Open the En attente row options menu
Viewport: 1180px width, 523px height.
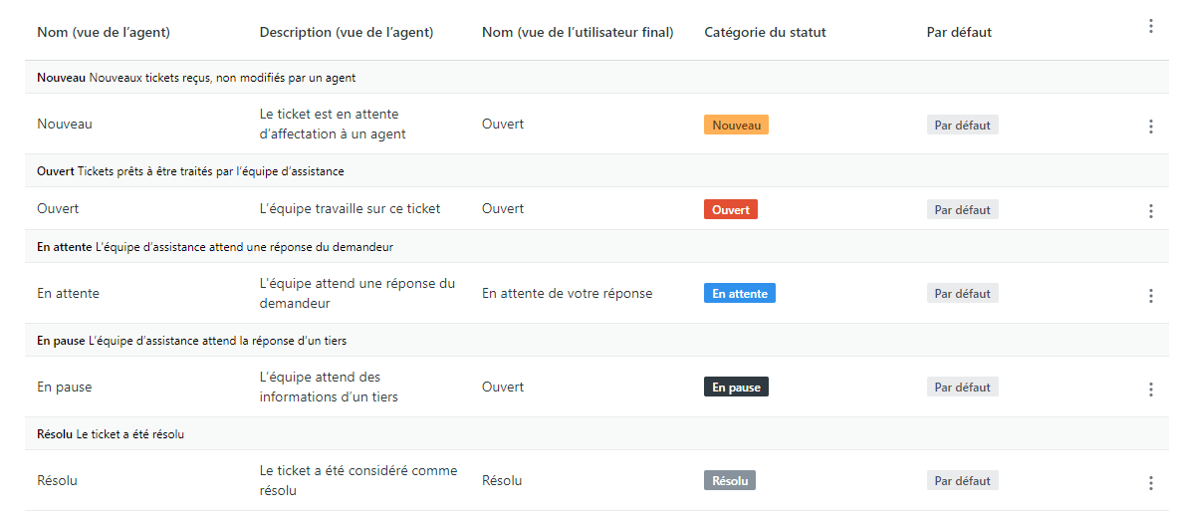tap(1150, 296)
